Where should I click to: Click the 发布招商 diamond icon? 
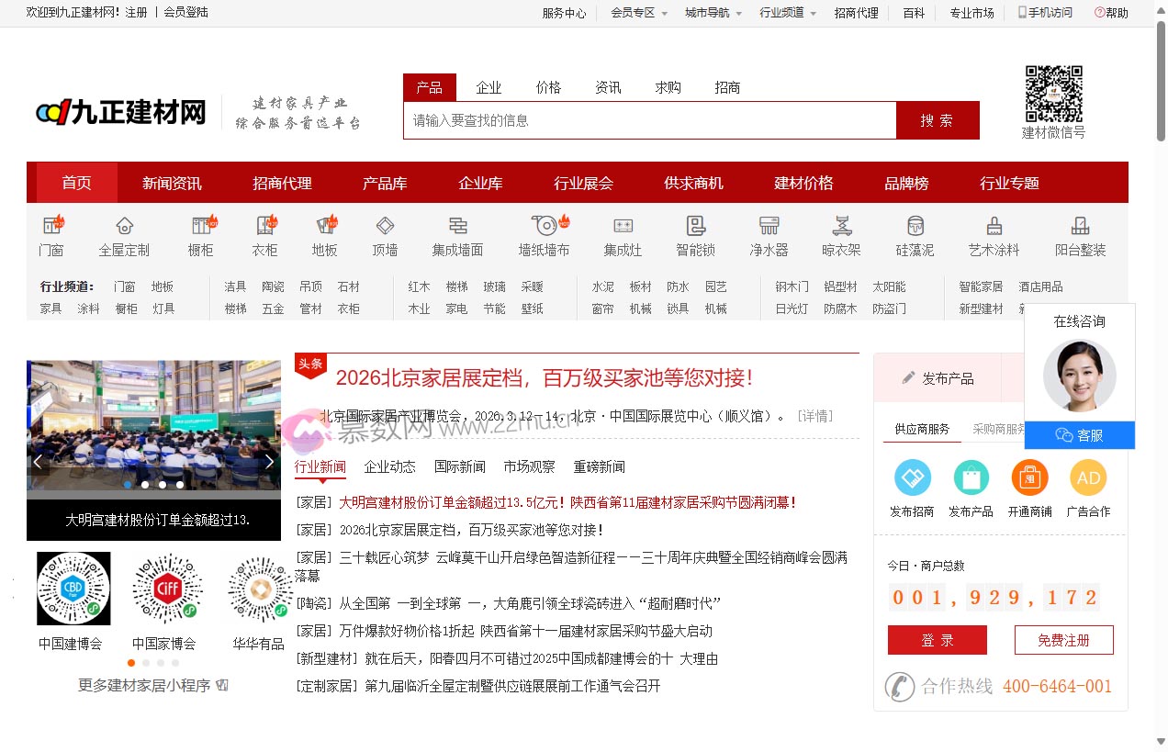912,478
